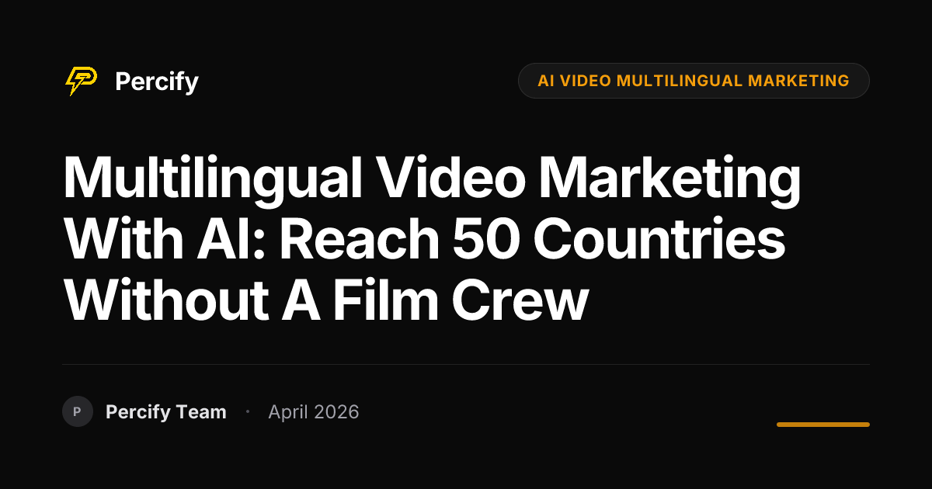Click the dot separator between author and date
The height and width of the screenshot is (489, 932).
pos(247,411)
